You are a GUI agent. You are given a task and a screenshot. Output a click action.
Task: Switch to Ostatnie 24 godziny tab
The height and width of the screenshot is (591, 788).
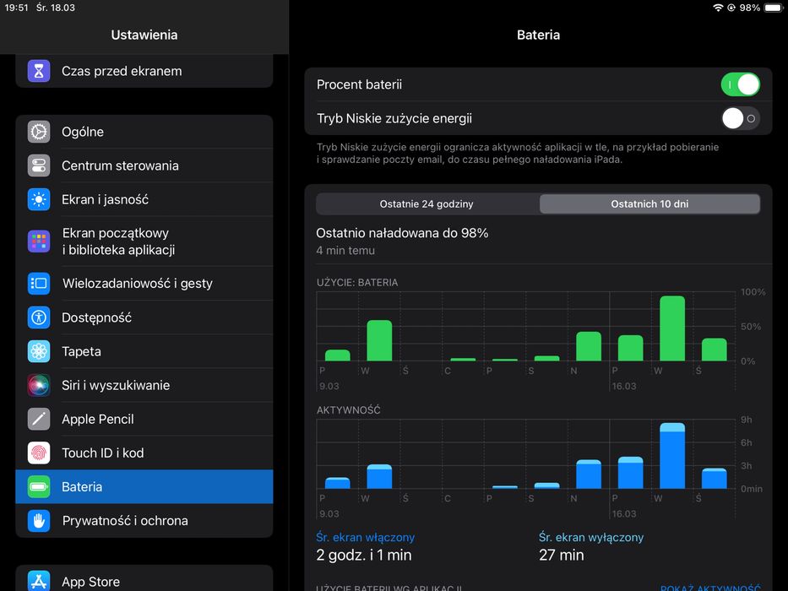coord(427,204)
